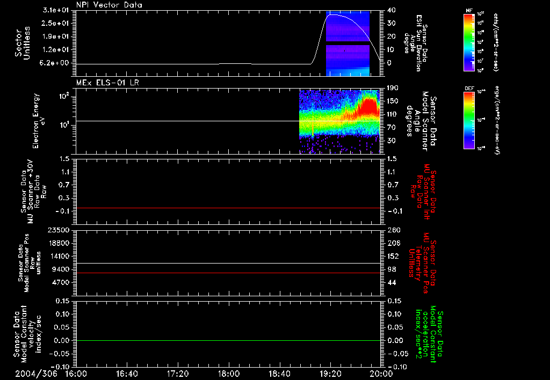550x380 pixels.
Task: Click the "ergs/(cm**2-sr-sec-eV)" units label
Action: click(x=496, y=120)
